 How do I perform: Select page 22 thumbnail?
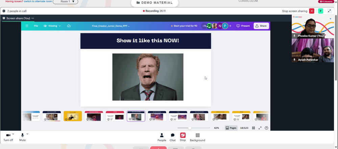[x=220, y=116]
